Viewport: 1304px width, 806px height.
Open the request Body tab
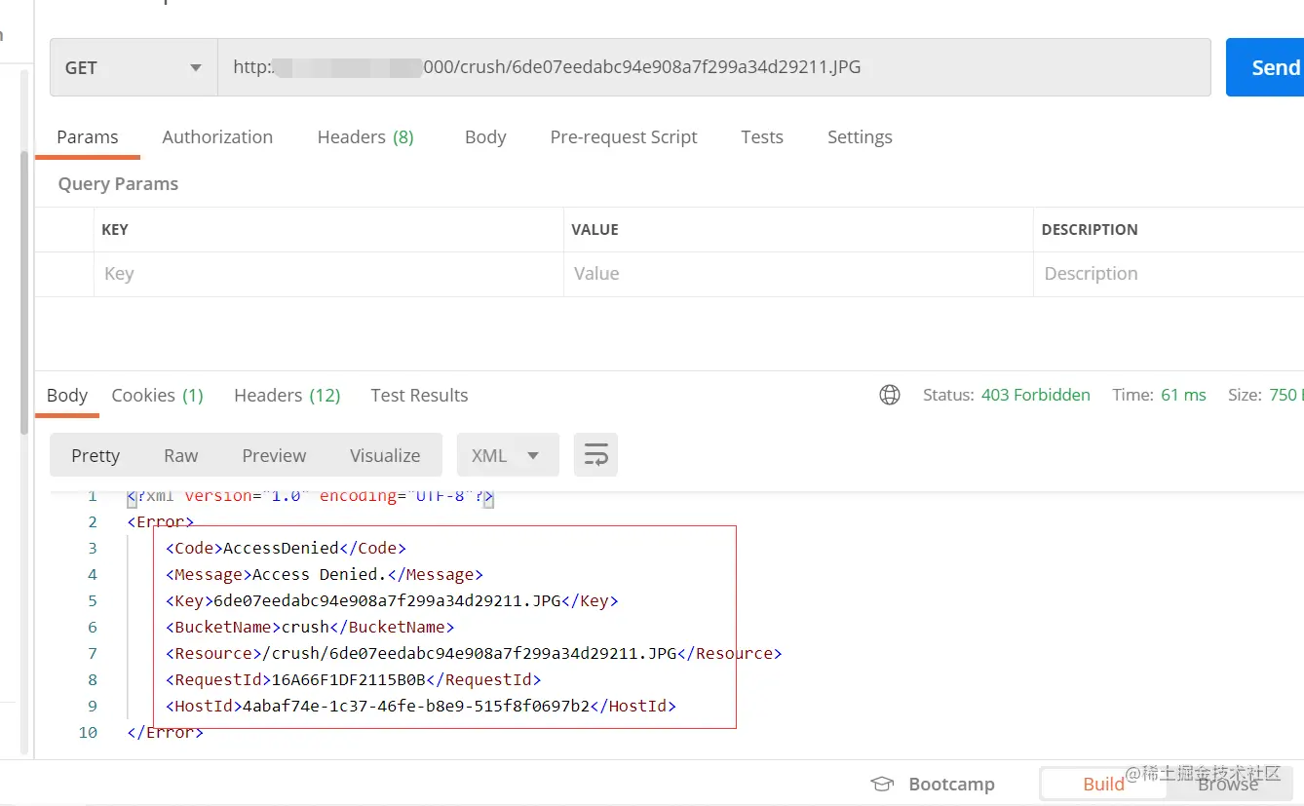[x=485, y=137]
